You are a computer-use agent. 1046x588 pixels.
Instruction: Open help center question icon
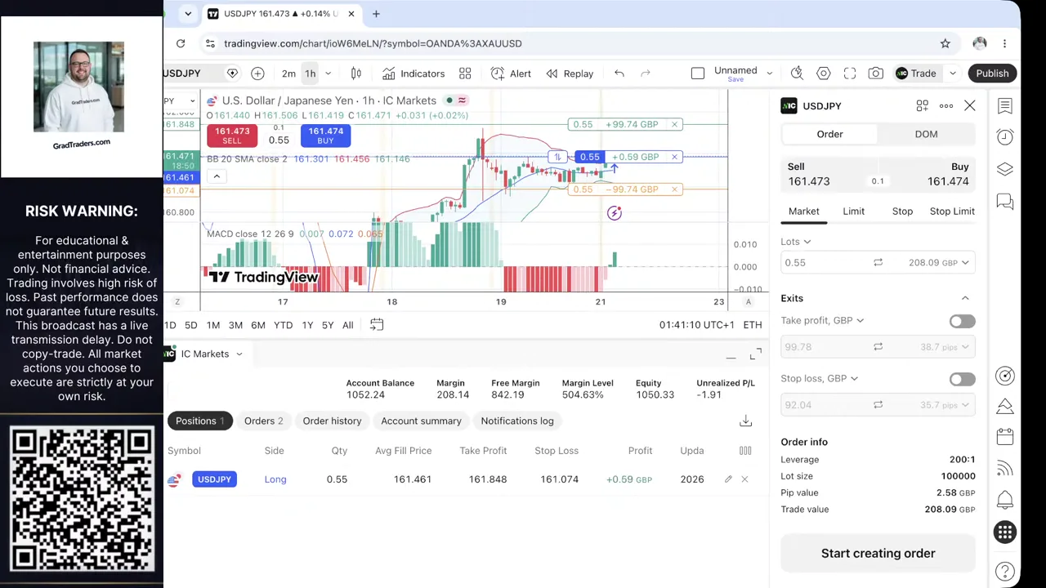(1005, 571)
